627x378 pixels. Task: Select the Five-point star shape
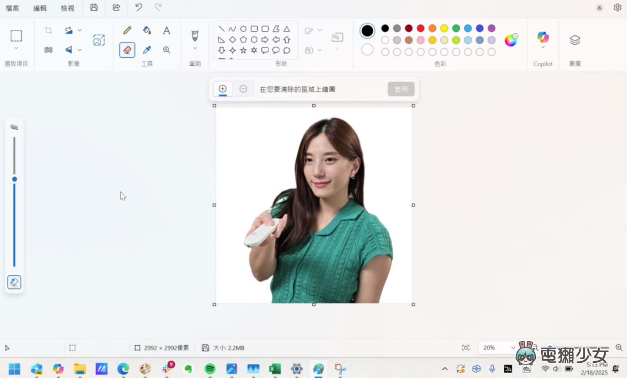point(243,50)
